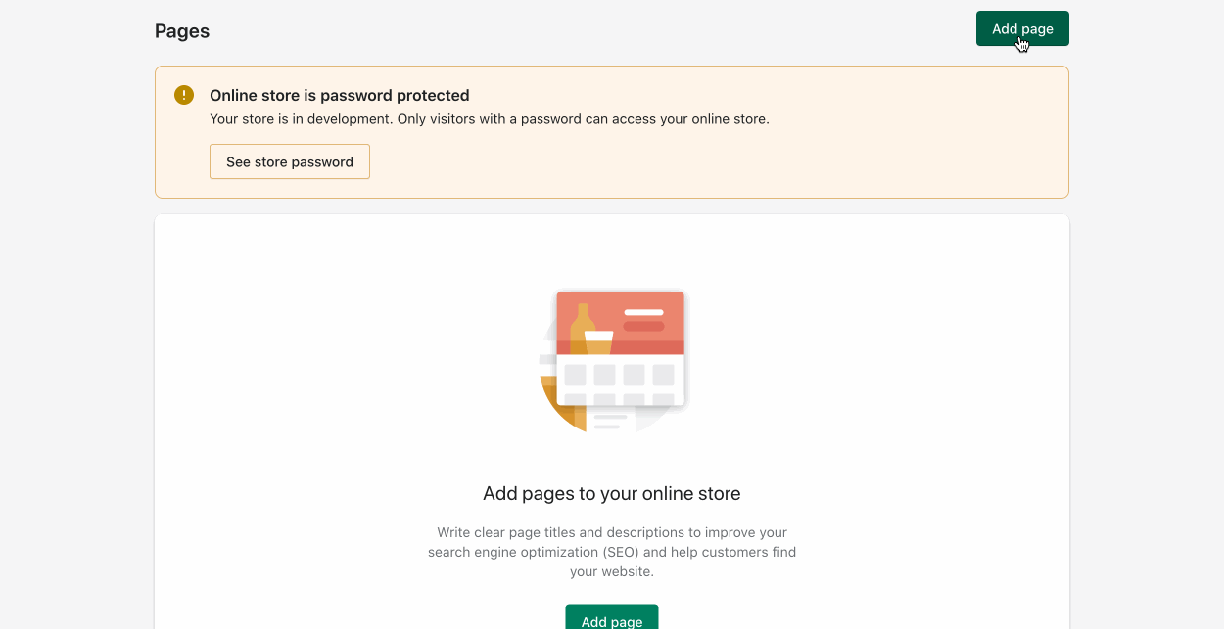Select the Pages heading text
1224x629 pixels.
182,31
